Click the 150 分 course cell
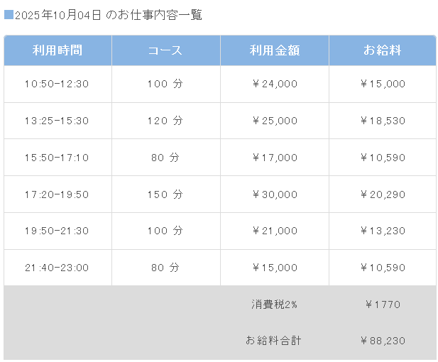 tap(165, 194)
